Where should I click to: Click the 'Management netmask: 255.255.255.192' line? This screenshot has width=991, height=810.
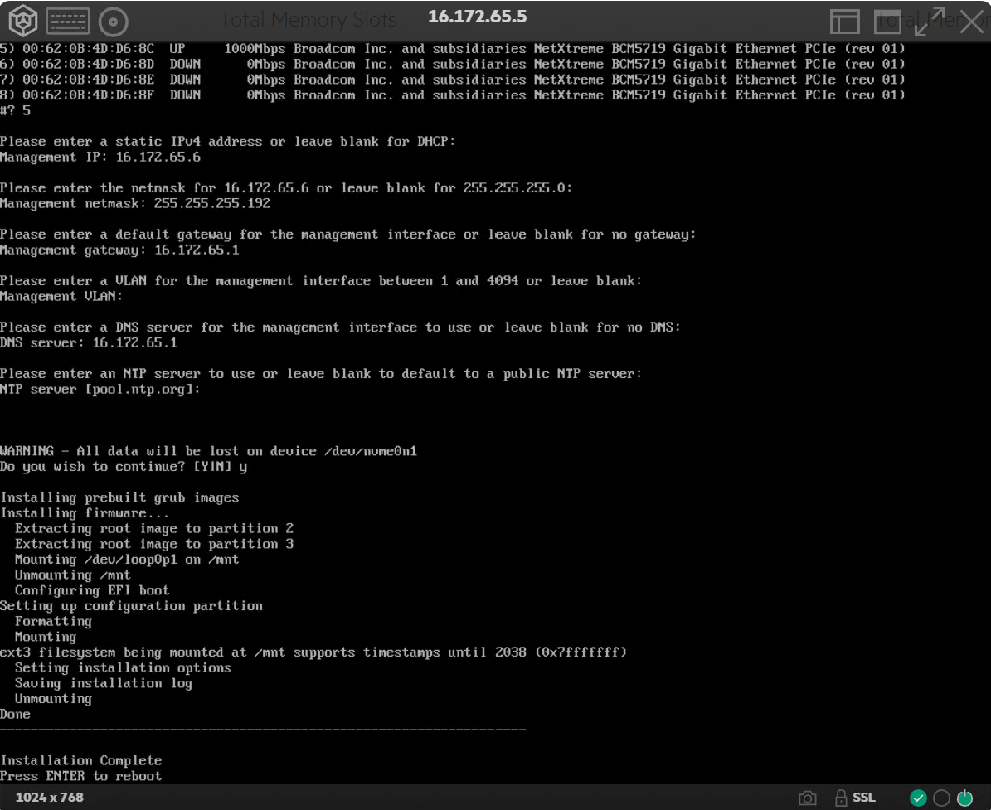tap(135, 203)
